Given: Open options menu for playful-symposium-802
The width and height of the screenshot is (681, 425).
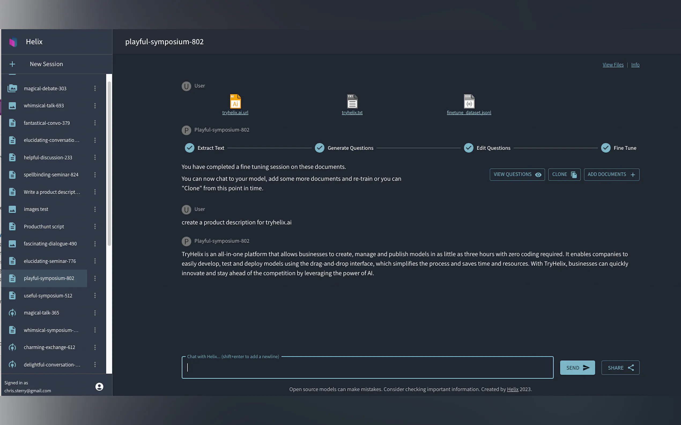Looking at the screenshot, I should [95, 278].
